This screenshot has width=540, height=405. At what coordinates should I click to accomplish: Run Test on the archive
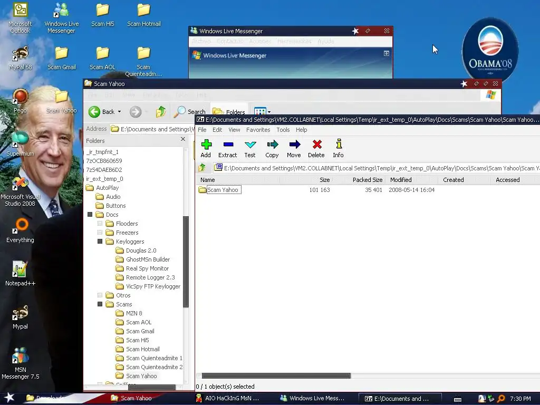point(250,148)
